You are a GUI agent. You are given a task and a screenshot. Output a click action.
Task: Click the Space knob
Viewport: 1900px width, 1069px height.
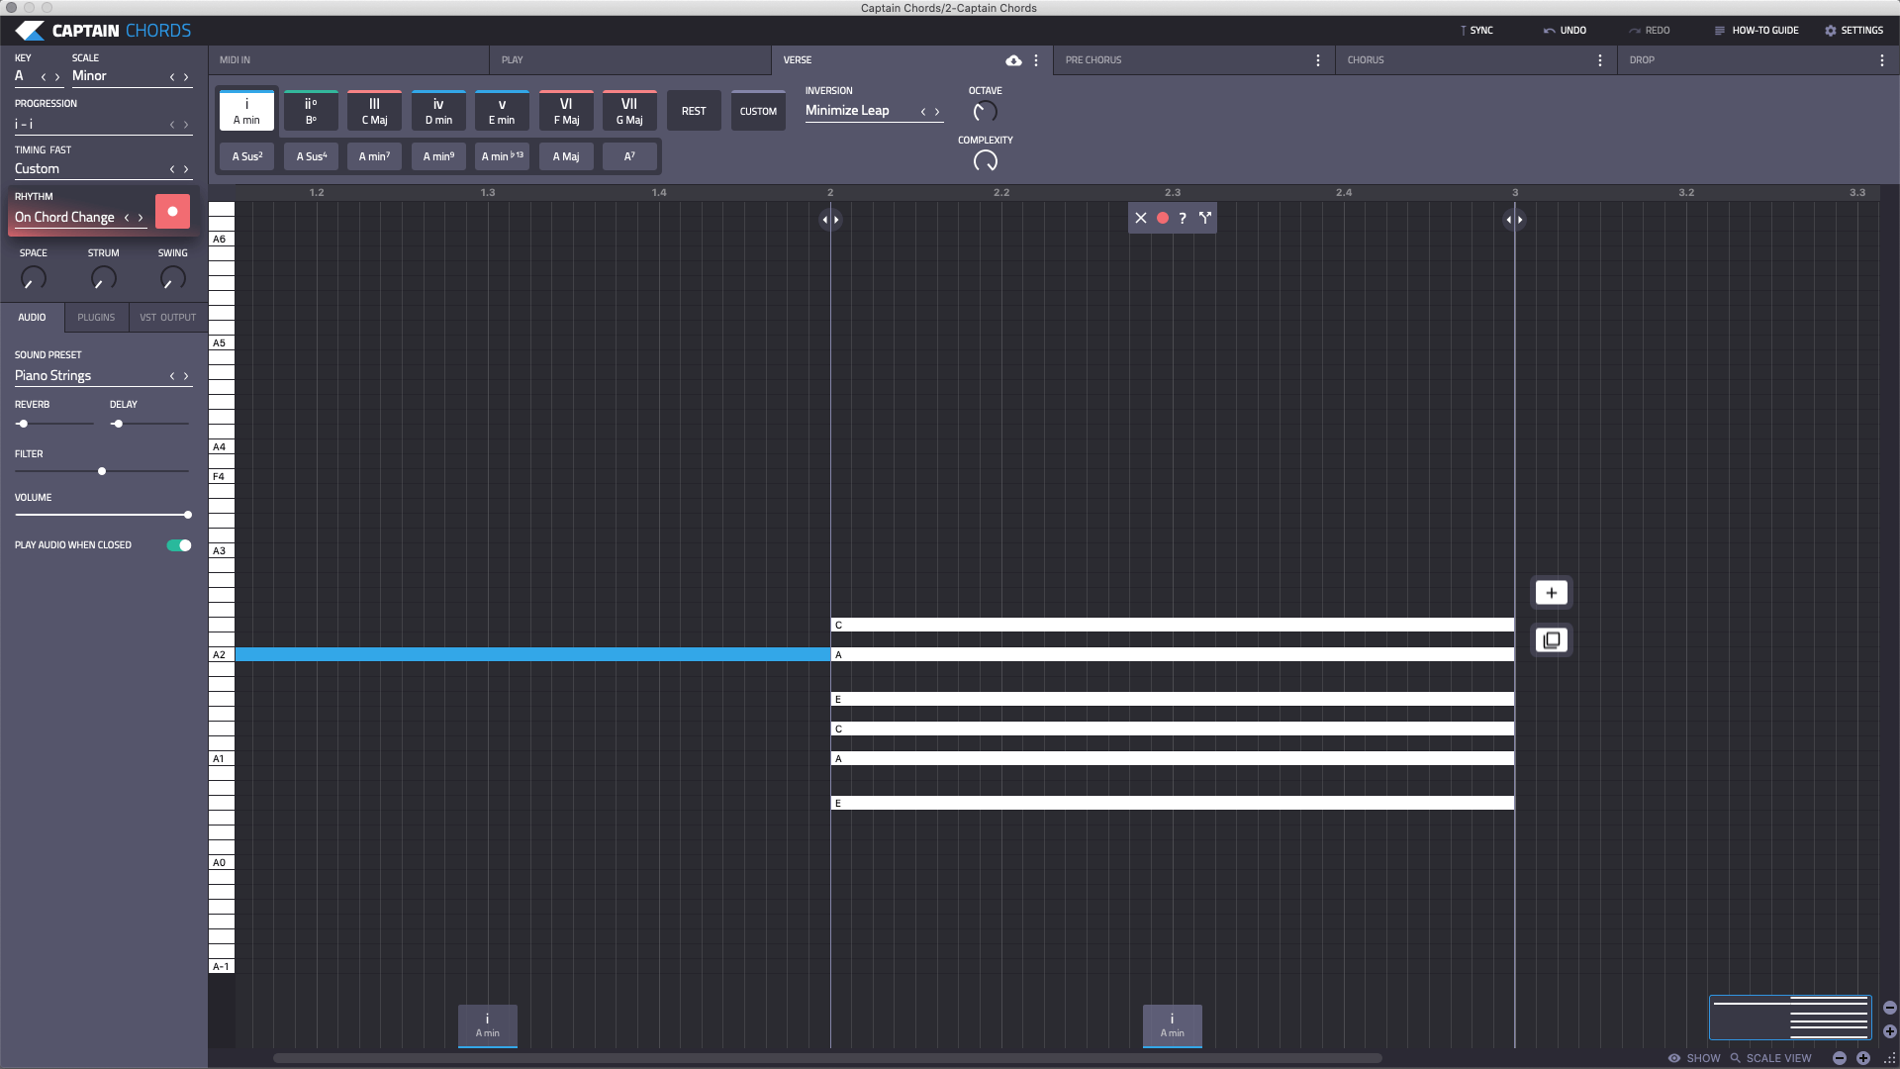(x=34, y=278)
